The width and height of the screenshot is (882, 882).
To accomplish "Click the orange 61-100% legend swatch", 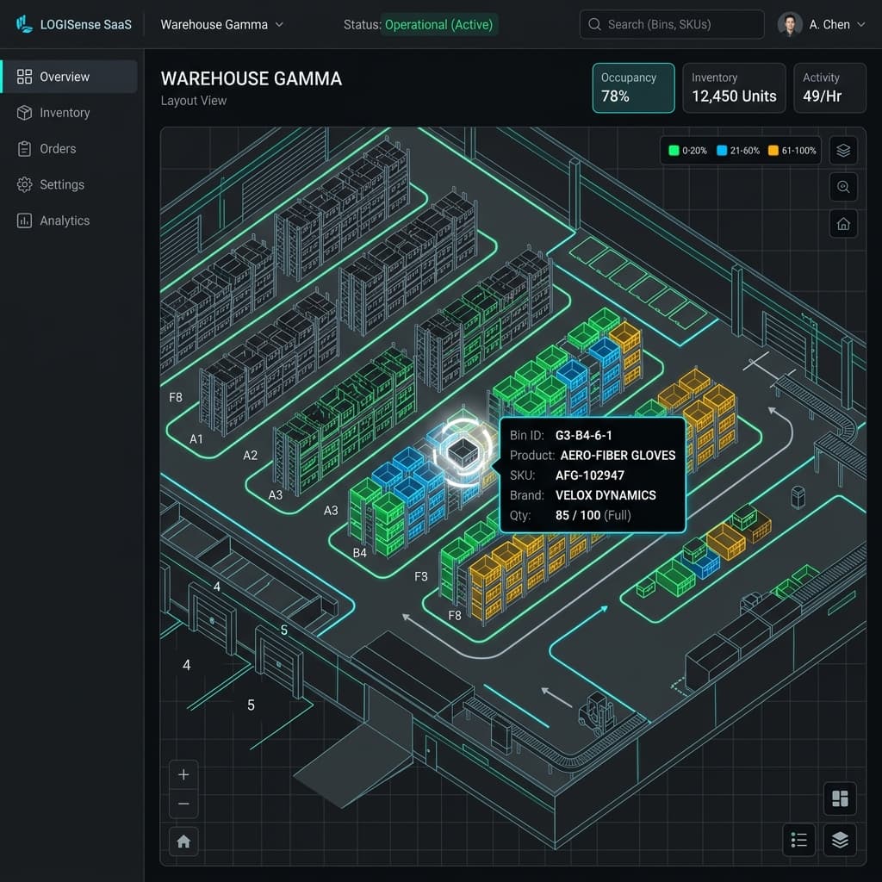I will coord(773,150).
